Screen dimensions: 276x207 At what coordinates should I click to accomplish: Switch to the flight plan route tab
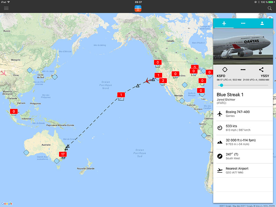click(243, 23)
